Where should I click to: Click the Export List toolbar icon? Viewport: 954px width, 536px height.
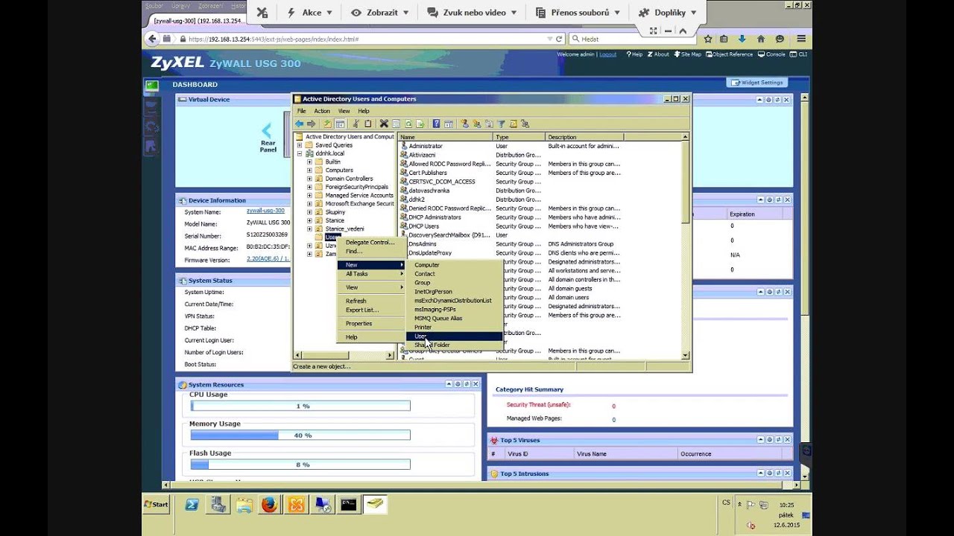pyautogui.click(x=420, y=124)
